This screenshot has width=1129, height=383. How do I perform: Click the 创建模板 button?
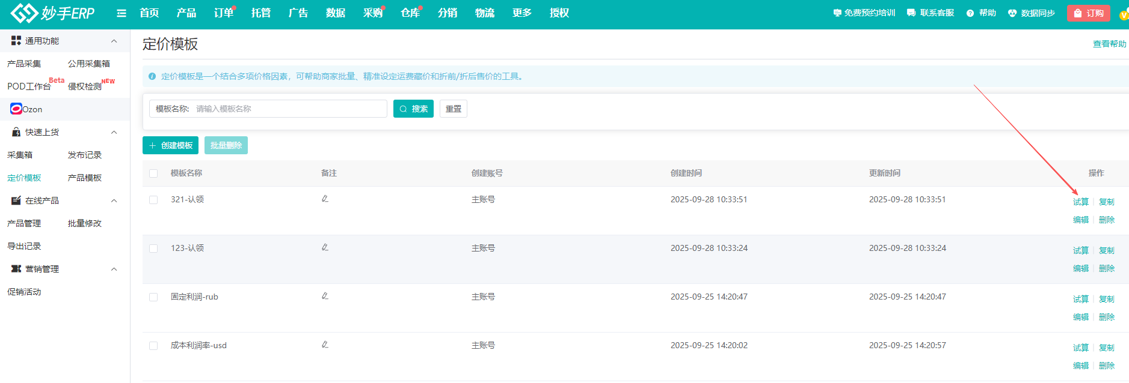click(170, 145)
